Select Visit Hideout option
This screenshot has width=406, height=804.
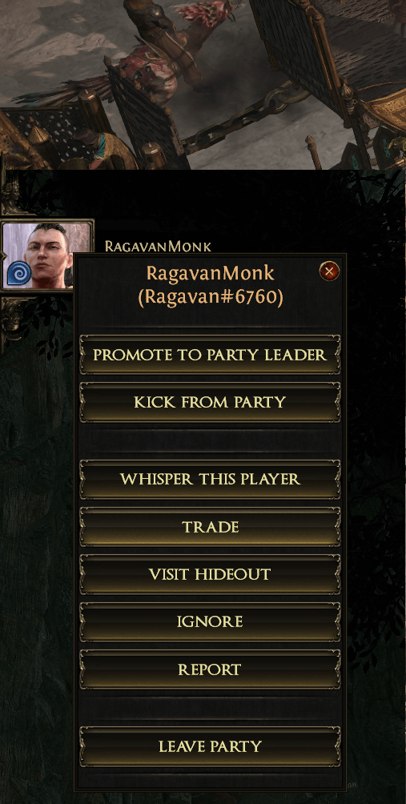210,574
